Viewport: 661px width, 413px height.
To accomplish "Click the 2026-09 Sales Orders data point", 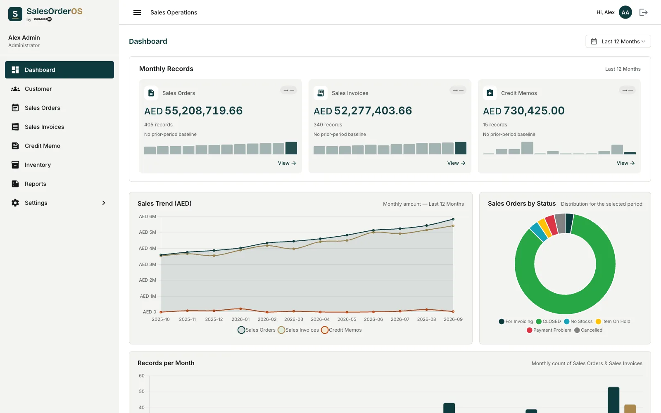I will tap(453, 219).
